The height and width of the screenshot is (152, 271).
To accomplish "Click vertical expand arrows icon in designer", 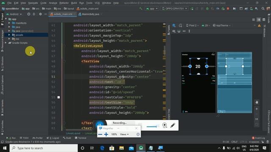I will pyautogui.click(x=189, y=31).
